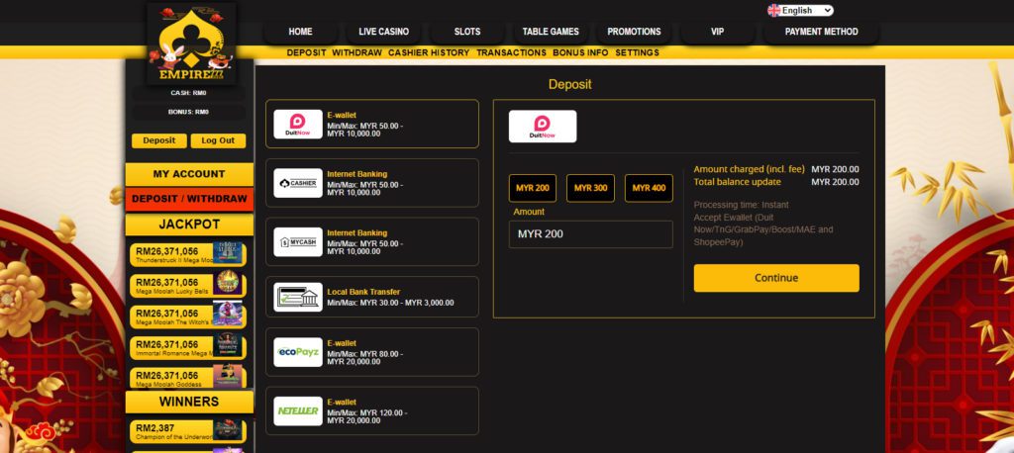Open DEPOSIT / WITHDRAW section
The height and width of the screenshot is (453, 1014).
tap(189, 199)
